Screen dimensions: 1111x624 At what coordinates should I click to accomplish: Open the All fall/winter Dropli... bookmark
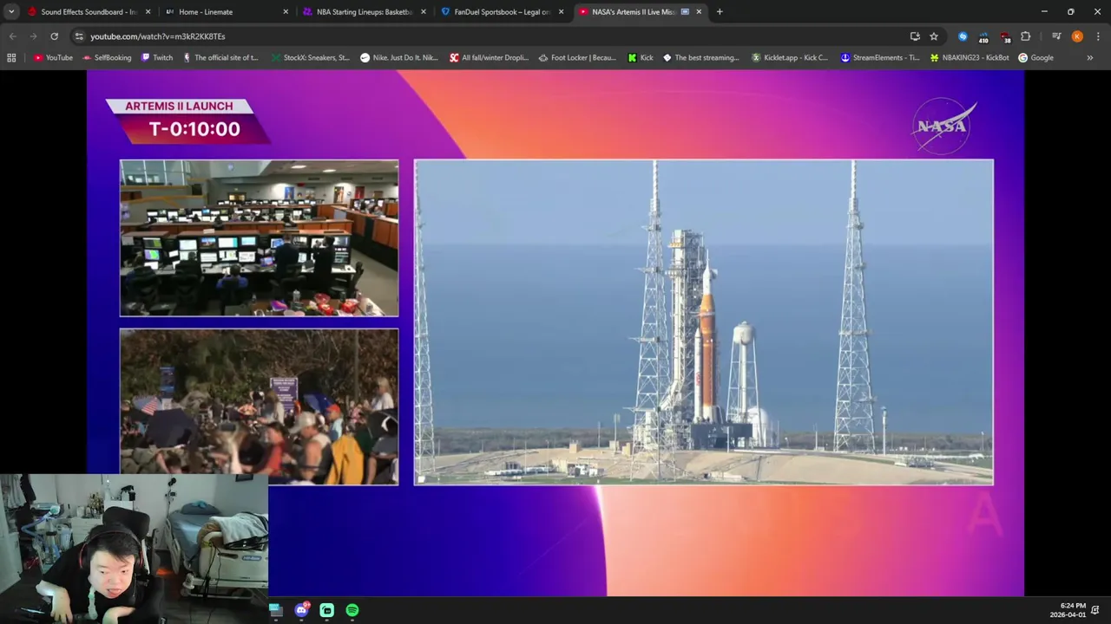coord(489,58)
